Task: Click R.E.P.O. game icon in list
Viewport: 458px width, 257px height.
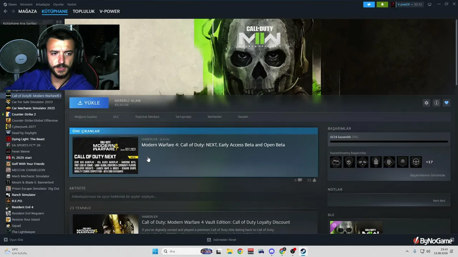Action: point(8,201)
